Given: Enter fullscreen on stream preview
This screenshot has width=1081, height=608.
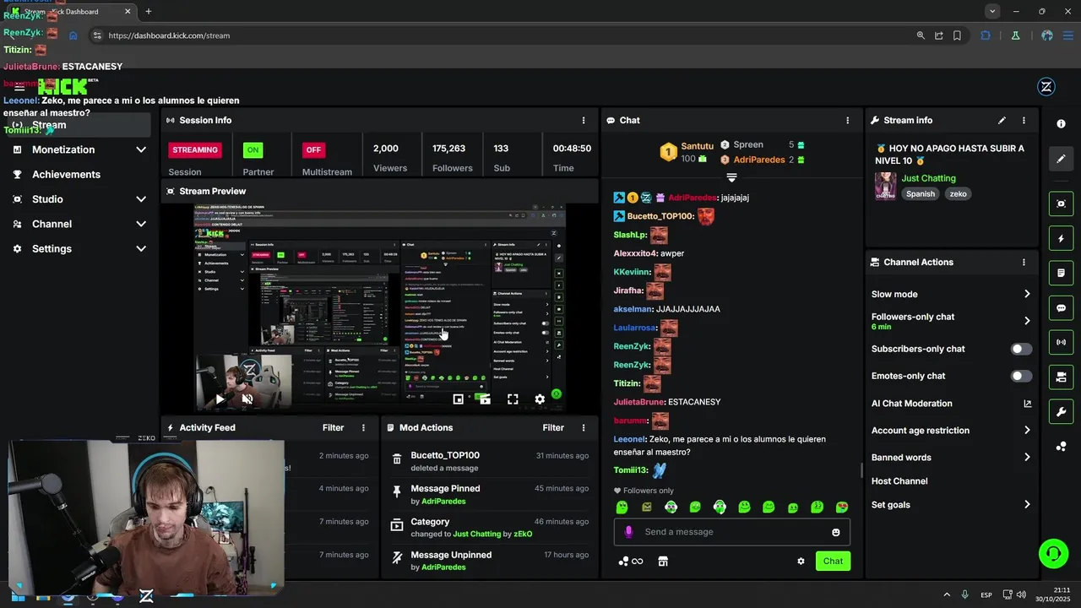Looking at the screenshot, I should tap(513, 399).
